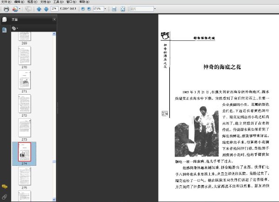Click thumbnail panel scroll down arrow

click(54, 199)
